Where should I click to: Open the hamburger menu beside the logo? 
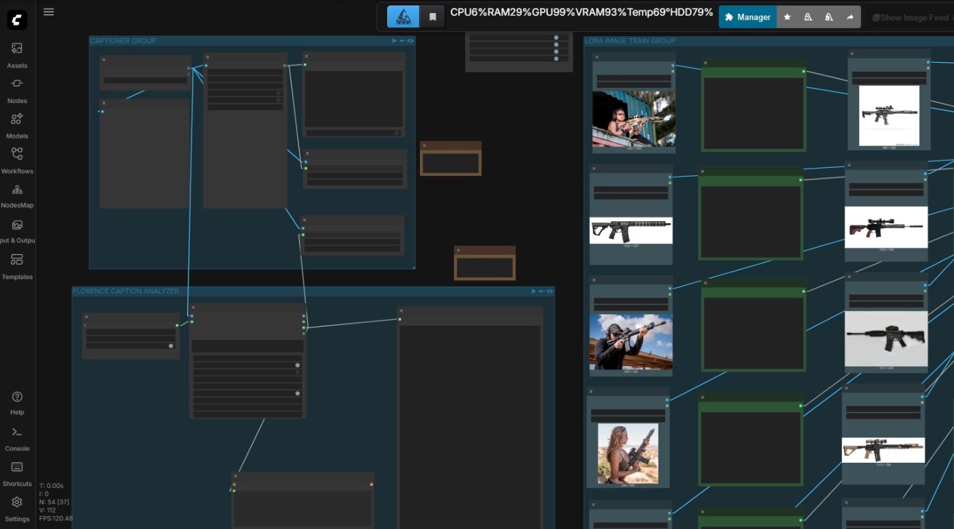(x=48, y=12)
